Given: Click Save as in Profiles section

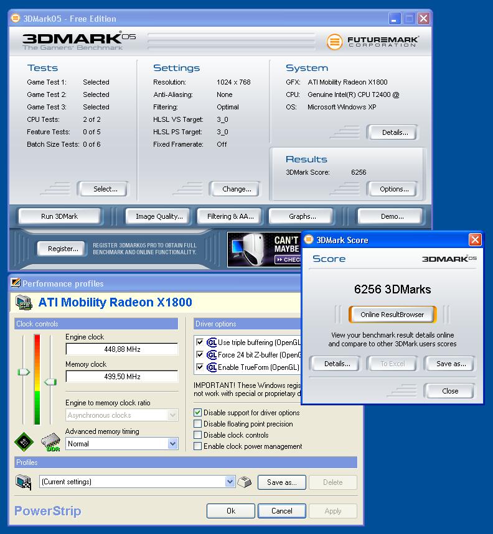Looking at the screenshot, I should click(x=281, y=482).
